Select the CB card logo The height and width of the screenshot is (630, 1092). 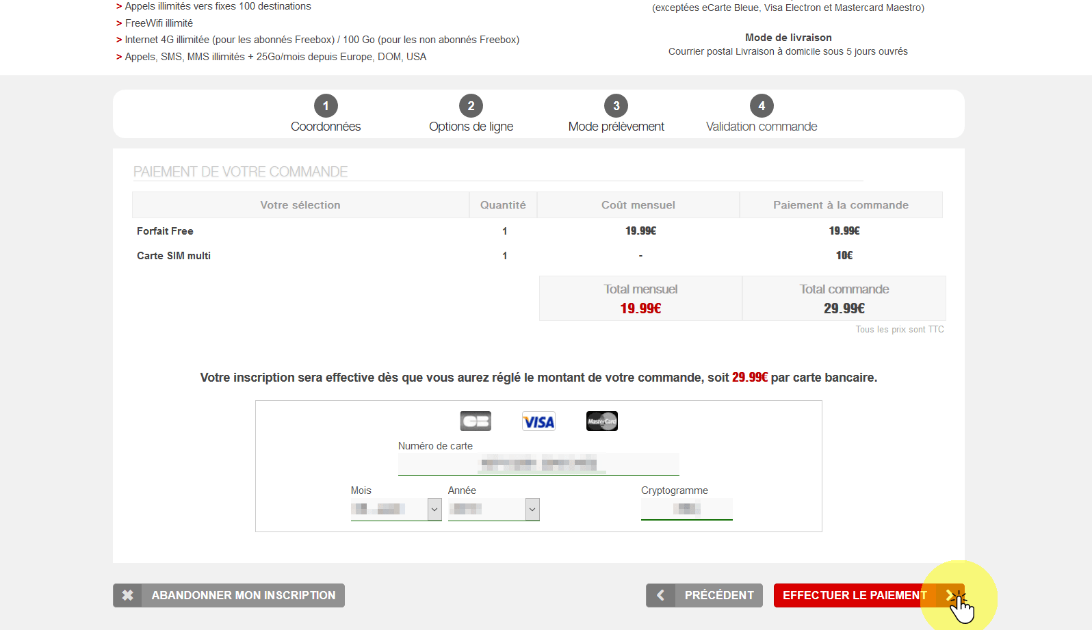click(476, 421)
